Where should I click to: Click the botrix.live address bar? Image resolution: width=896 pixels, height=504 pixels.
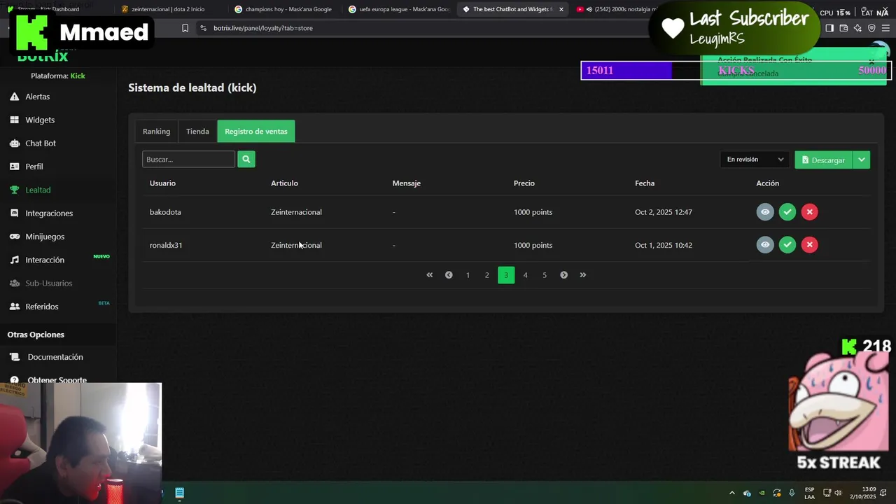(420, 28)
